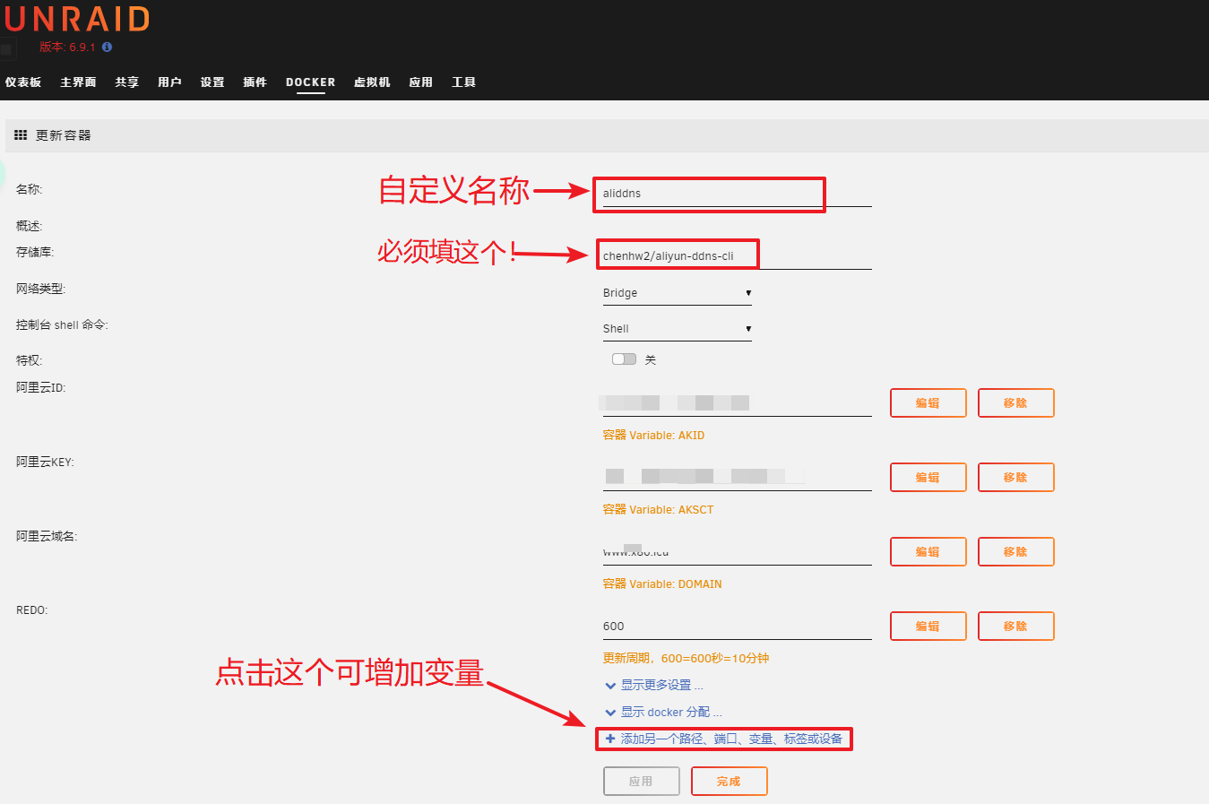Viewport: 1209px width, 804px height.
Task: Open the 主界面 menu tab
Action: click(x=78, y=82)
